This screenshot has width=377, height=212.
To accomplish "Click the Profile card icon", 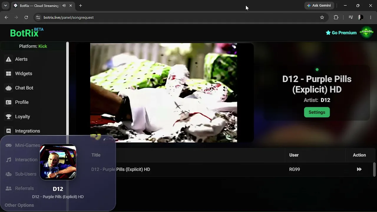I will click(9, 102).
